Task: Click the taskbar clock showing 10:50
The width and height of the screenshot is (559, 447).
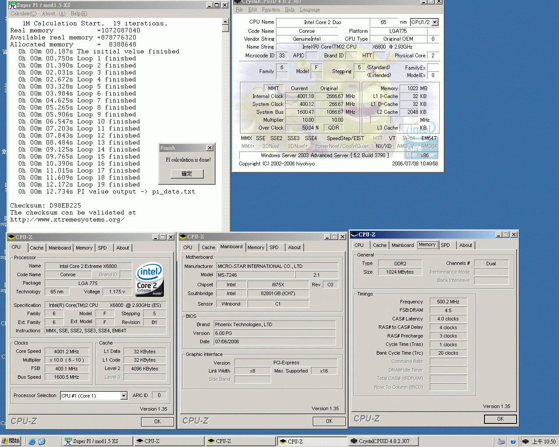Action: tap(544, 441)
